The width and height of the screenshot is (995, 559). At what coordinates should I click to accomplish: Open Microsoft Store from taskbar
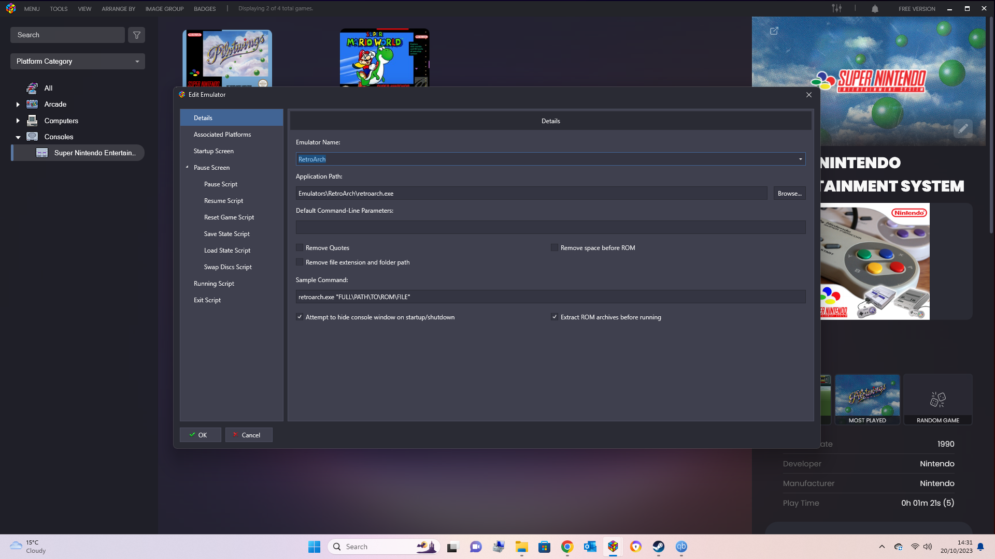(544, 547)
